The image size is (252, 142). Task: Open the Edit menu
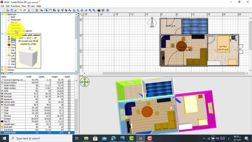7,6
